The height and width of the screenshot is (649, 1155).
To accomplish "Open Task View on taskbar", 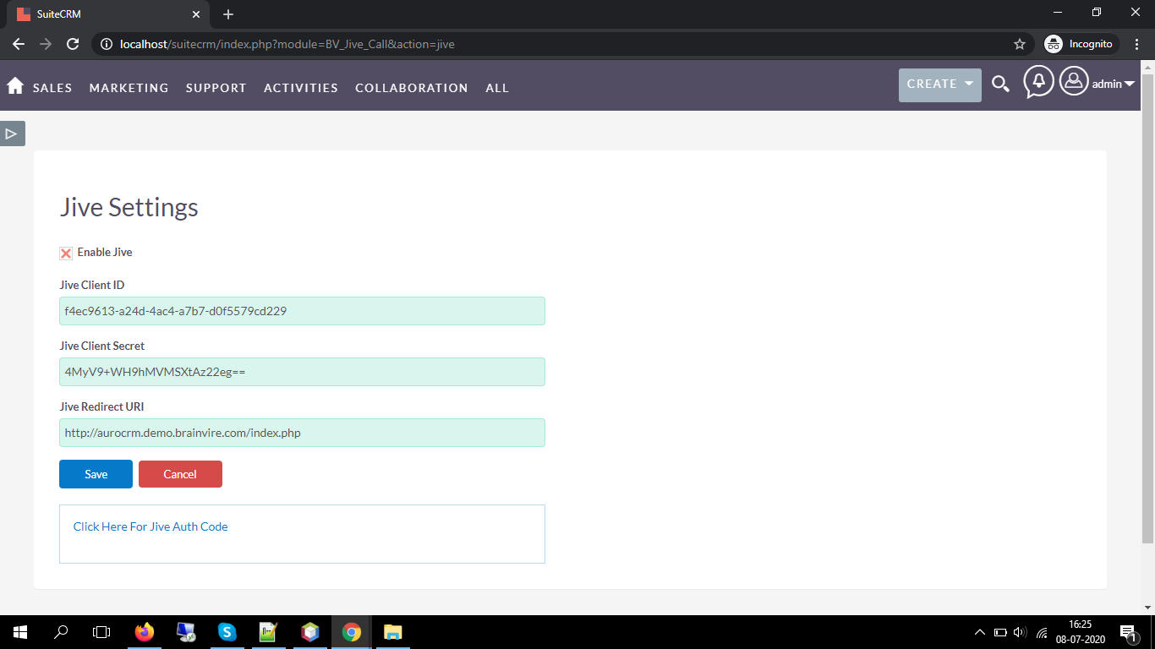I will [x=101, y=632].
